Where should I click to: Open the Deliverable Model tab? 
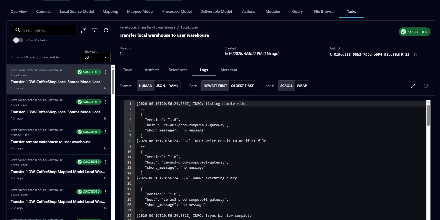(x=216, y=11)
